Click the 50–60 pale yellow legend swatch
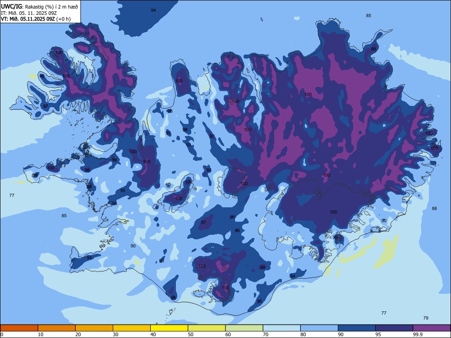Viewport: 451px width, 338px height. coord(207,328)
